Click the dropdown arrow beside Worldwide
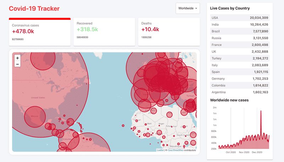The image size is (284, 162). click(x=196, y=8)
